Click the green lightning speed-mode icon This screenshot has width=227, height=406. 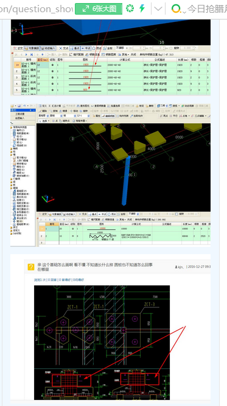pos(142,9)
